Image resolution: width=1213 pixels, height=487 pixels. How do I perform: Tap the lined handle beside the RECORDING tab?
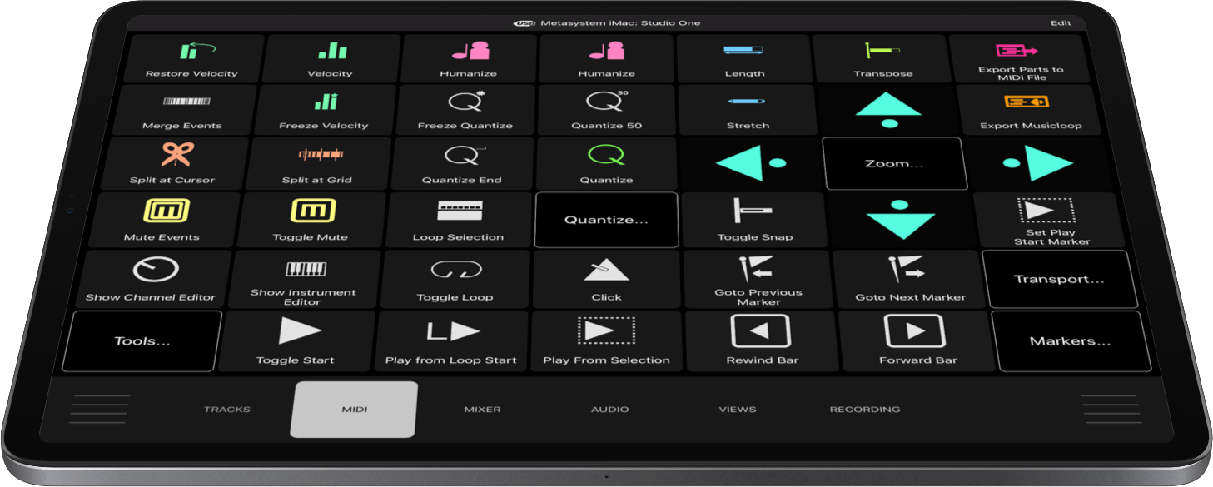pos(1111,410)
